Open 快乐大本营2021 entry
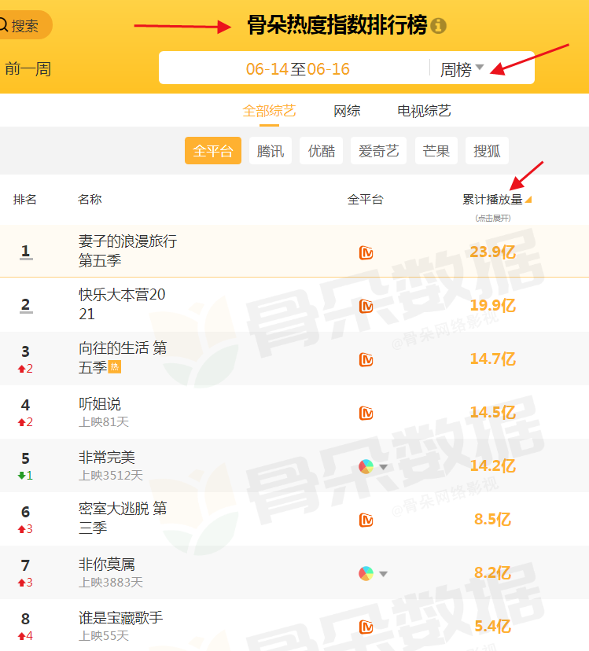Image resolution: width=589 pixels, height=651 pixels. (122, 304)
